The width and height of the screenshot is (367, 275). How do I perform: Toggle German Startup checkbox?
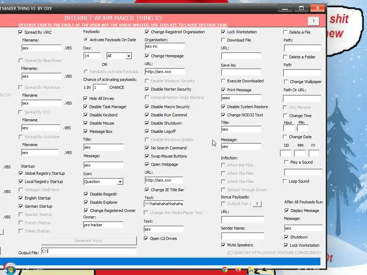[x=21, y=206]
